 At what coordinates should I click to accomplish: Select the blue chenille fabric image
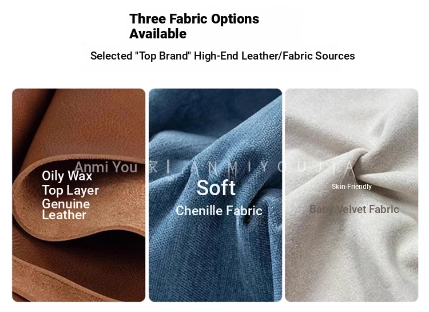coord(215,195)
